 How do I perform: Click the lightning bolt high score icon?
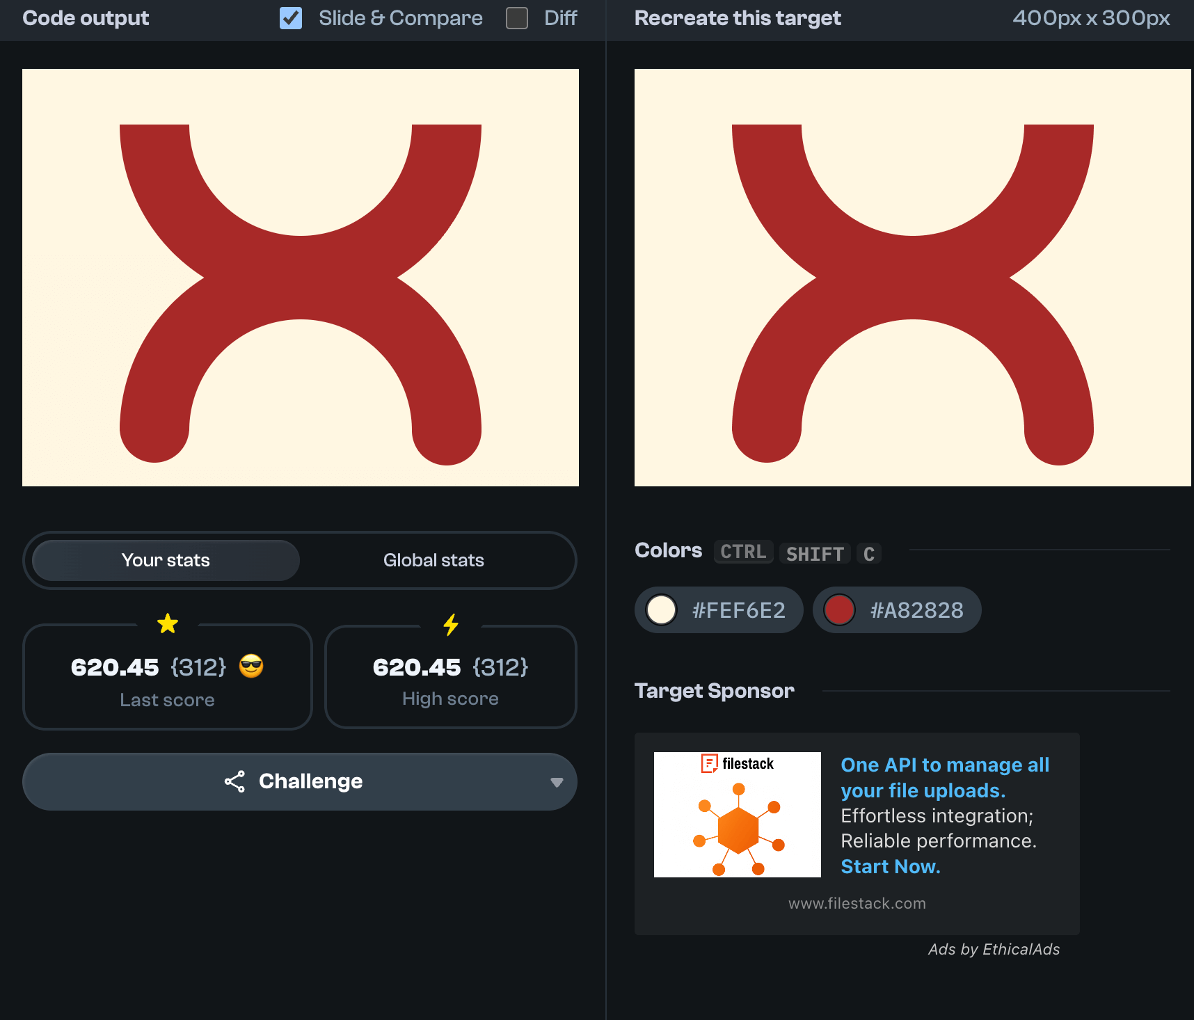point(451,624)
